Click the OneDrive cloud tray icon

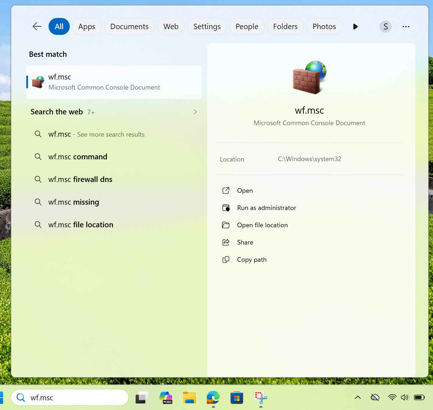[x=375, y=397]
